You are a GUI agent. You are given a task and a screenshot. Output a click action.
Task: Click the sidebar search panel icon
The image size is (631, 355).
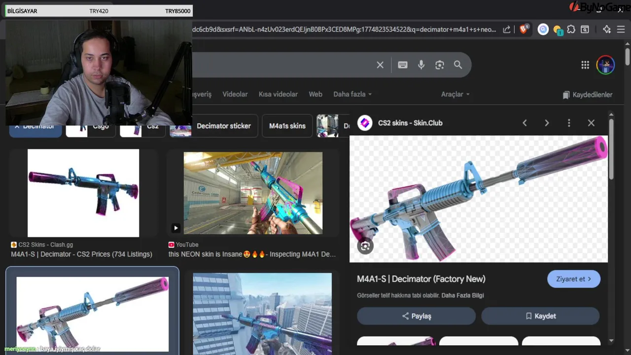point(585,30)
